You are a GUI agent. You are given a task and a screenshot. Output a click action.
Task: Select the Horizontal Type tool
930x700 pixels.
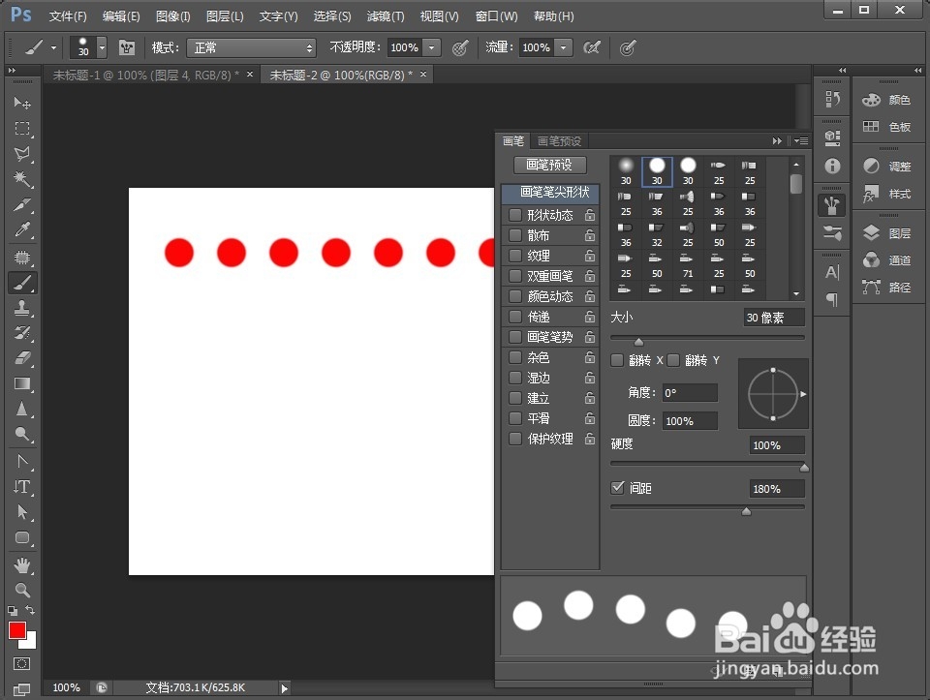point(22,487)
